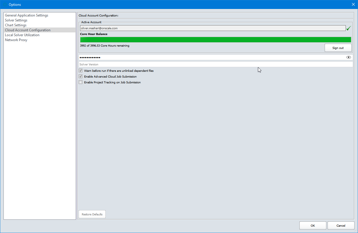Click the Options title bar icon
Image resolution: width=358 pixels, height=233 pixels.
[x=4, y=4]
